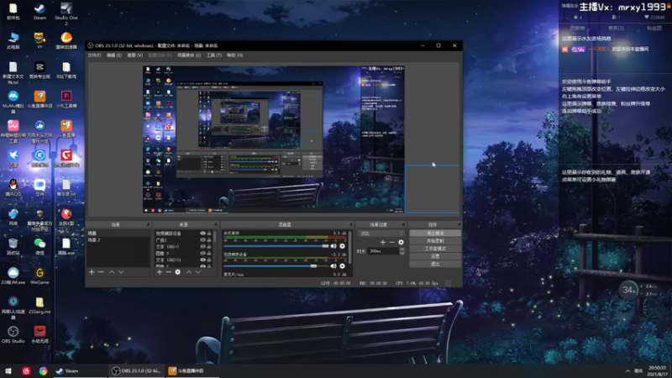
Task: Switch to the Steam window on the taskbar
Action: click(x=80, y=370)
